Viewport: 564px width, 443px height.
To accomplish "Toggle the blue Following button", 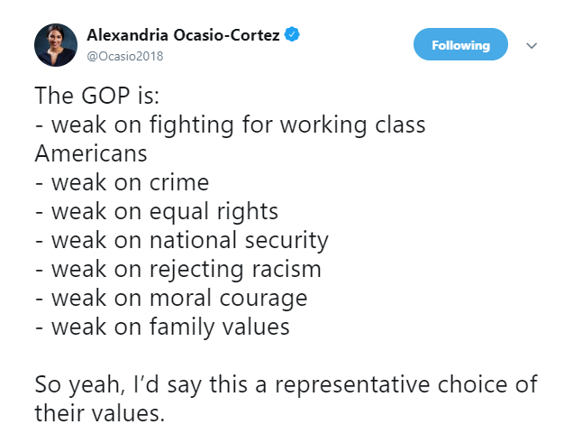I will 460,45.
